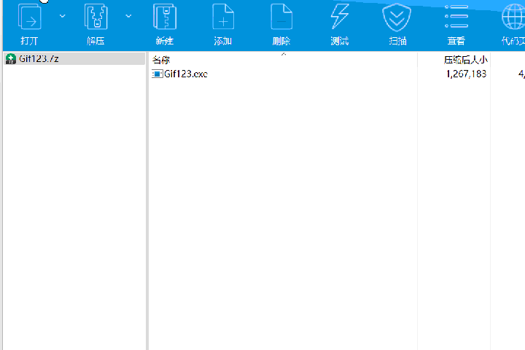
Task: Select Gif123.7z in the left tree
Action: coord(39,58)
